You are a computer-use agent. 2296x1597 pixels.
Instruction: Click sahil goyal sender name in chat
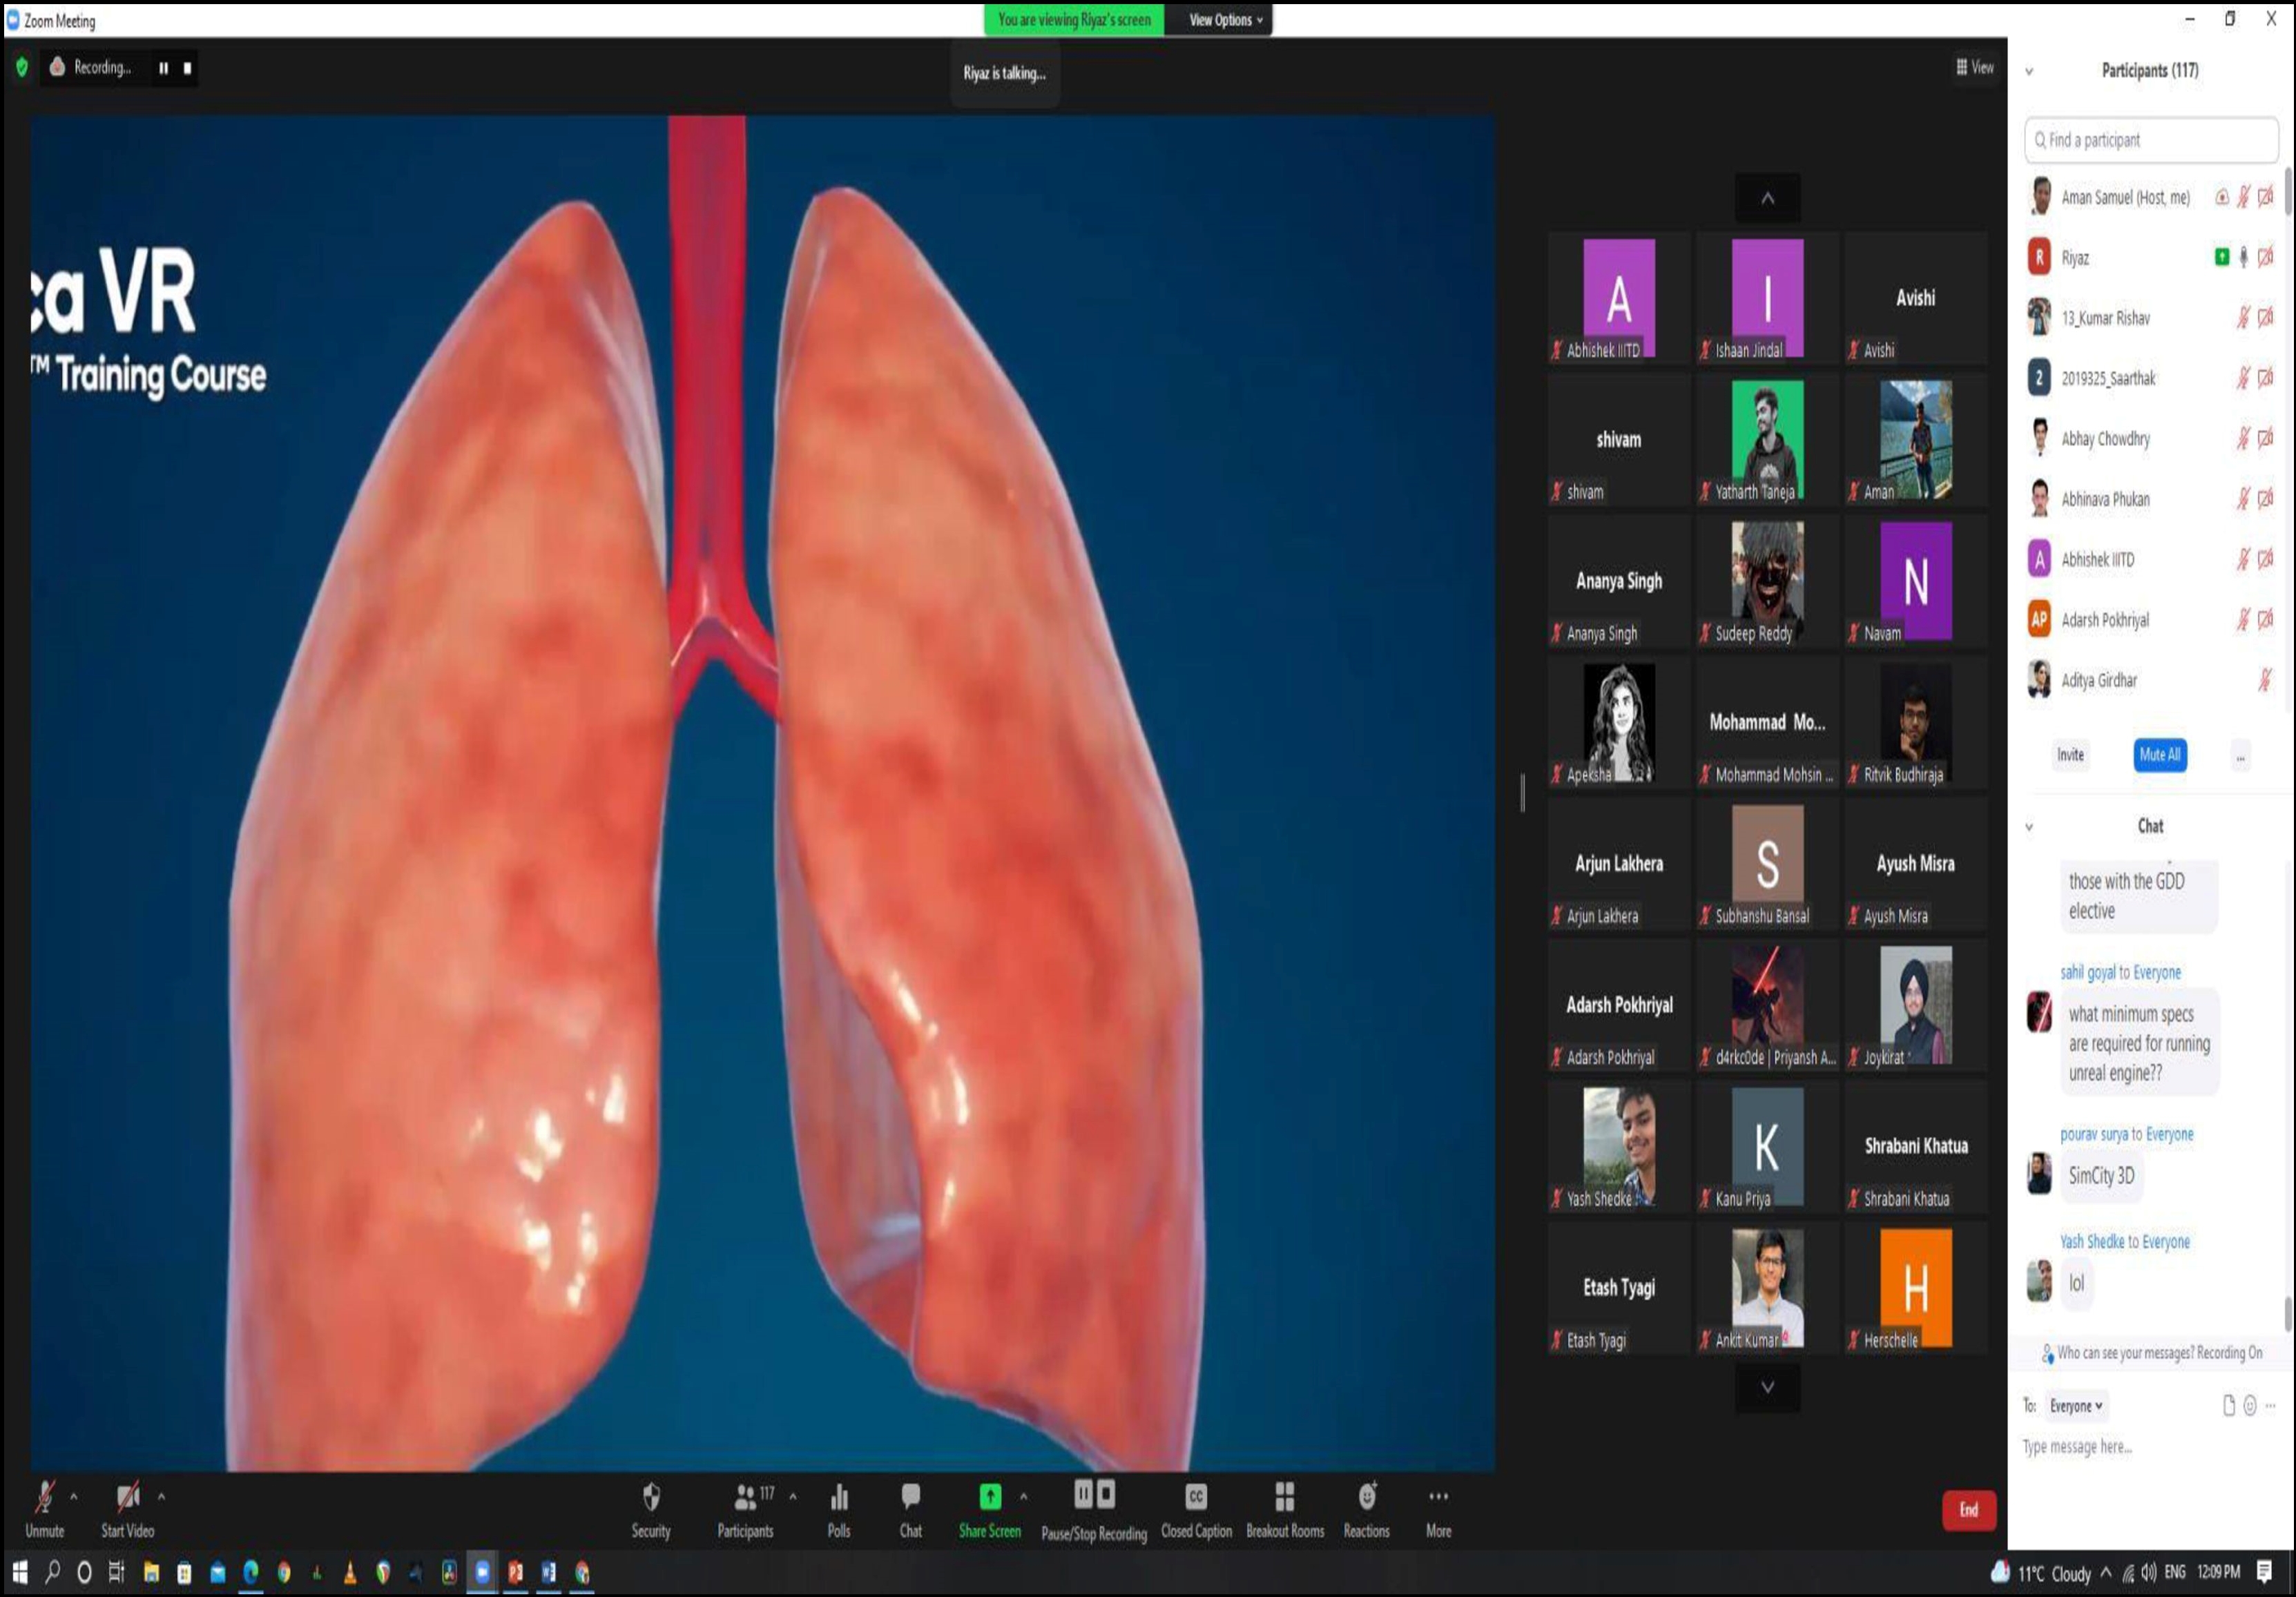[2087, 972]
